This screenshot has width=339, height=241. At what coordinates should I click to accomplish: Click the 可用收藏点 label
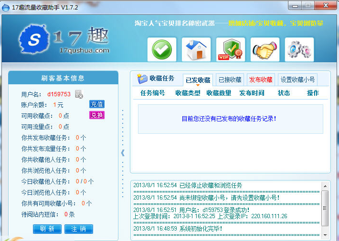[x=37, y=116]
